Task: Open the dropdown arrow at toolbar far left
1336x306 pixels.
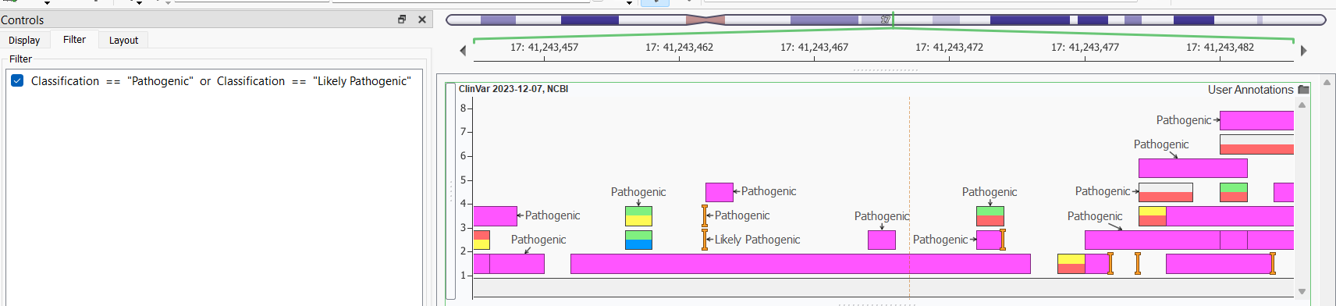Action: (x=47, y=3)
